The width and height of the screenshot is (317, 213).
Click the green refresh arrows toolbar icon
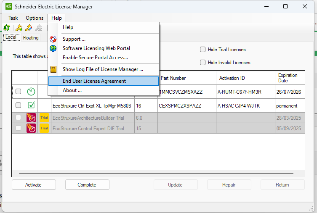pyautogui.click(x=7, y=28)
